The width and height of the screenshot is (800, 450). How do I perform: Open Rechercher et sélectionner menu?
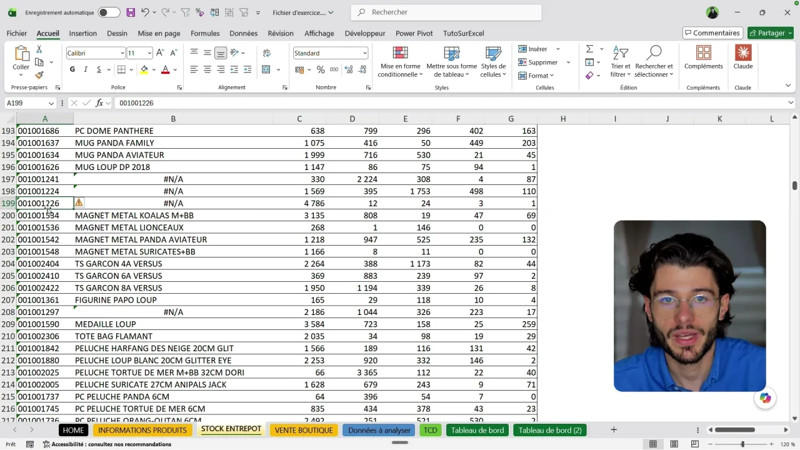click(654, 61)
